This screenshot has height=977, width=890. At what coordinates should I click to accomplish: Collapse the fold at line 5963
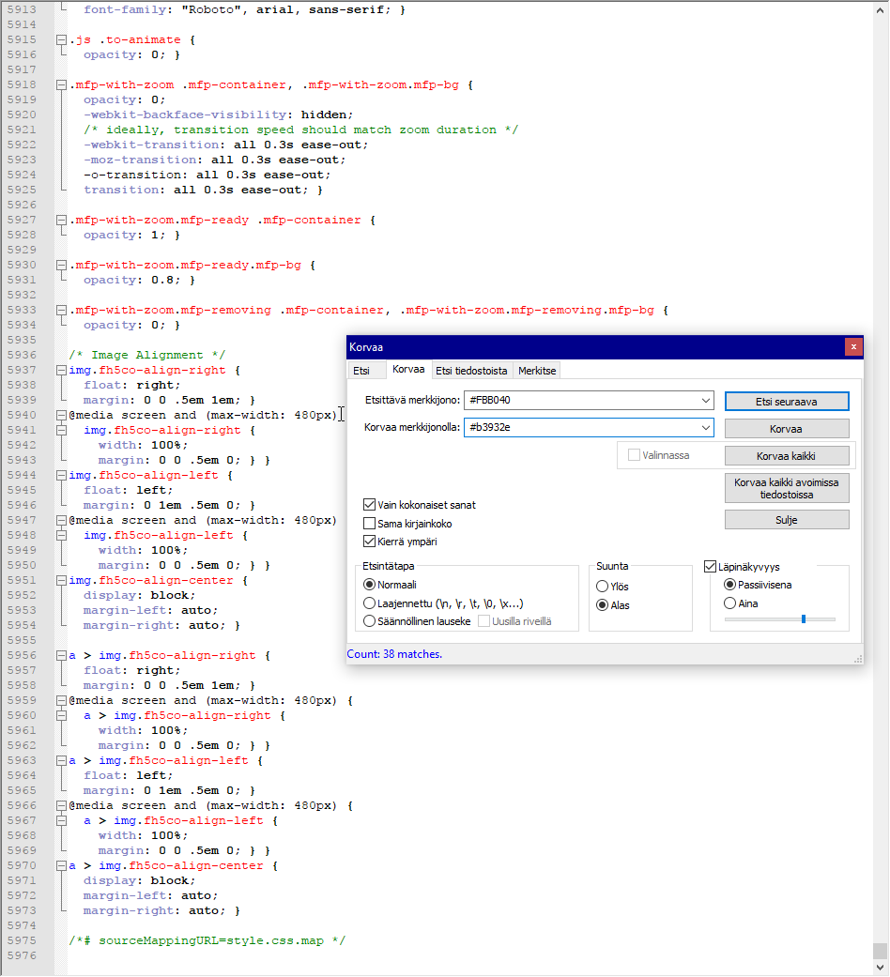point(61,761)
